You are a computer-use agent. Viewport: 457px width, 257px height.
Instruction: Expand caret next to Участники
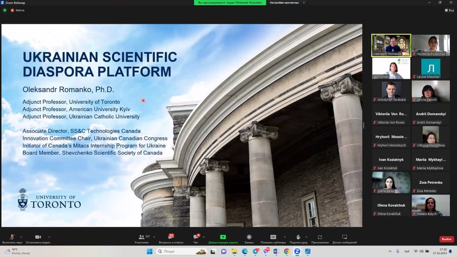click(154, 237)
